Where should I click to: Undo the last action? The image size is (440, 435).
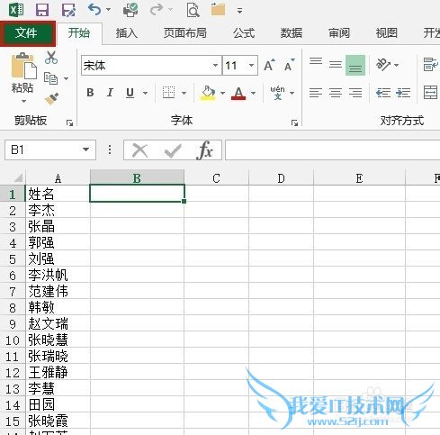(x=94, y=10)
